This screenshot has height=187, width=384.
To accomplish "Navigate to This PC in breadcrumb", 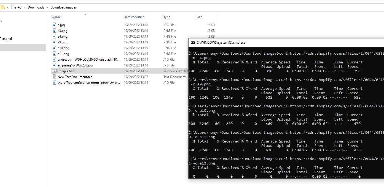I will click(16, 7).
